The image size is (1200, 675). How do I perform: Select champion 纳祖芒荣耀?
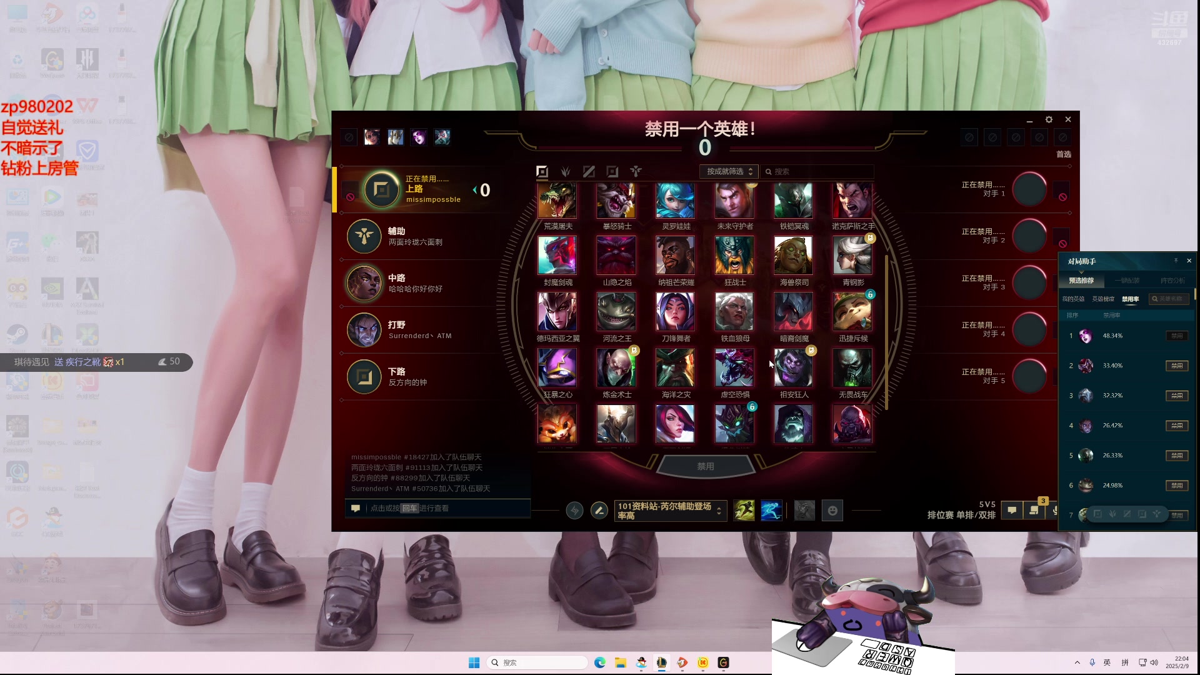click(675, 255)
